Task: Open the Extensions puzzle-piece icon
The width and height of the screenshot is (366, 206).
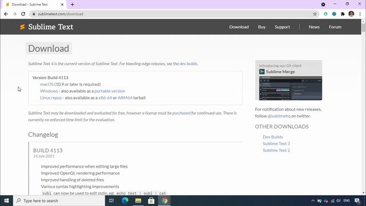Action: click(343, 14)
